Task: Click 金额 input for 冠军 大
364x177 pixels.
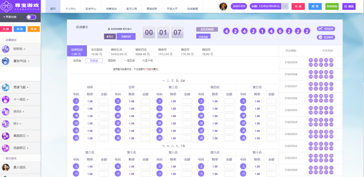Action: (104, 101)
